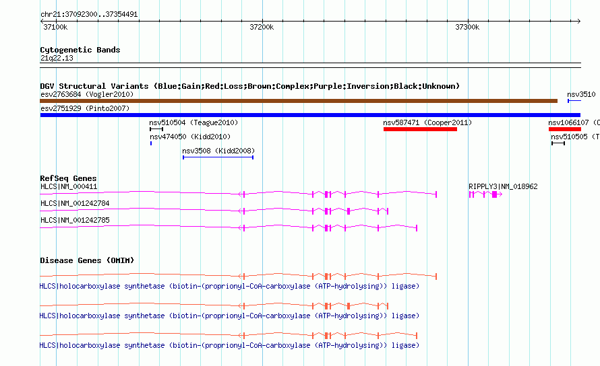Click the 37200k ruler tick label

tap(262, 27)
